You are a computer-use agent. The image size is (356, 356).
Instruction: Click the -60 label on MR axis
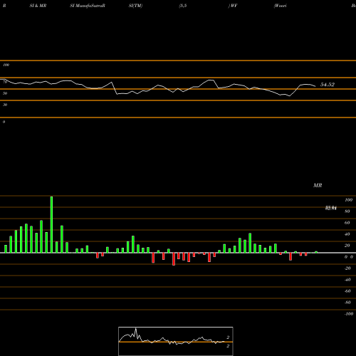[x=347, y=291]
